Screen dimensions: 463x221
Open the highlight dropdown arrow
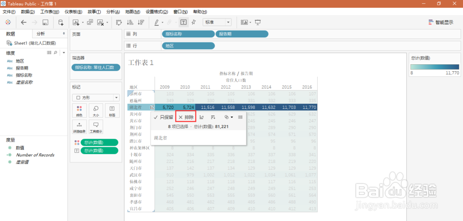click(x=163, y=23)
